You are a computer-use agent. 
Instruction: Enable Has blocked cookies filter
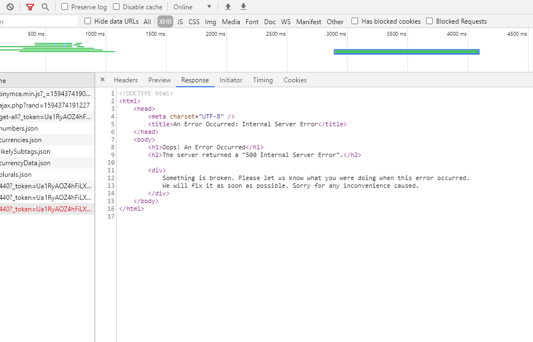pos(355,21)
